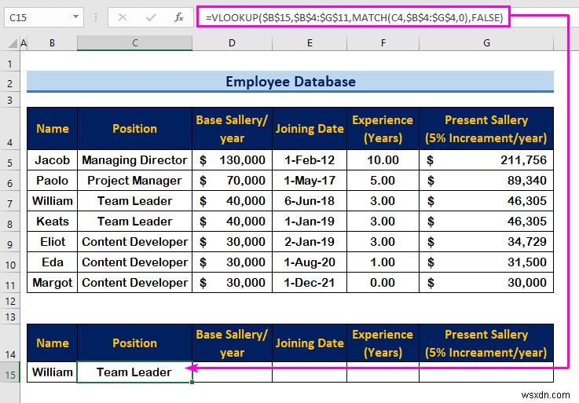Select column A header
Image resolution: width=579 pixels, height=403 pixels.
(x=24, y=43)
